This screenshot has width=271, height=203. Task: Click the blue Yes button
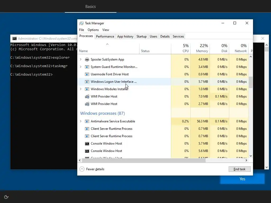pyautogui.click(x=242, y=179)
